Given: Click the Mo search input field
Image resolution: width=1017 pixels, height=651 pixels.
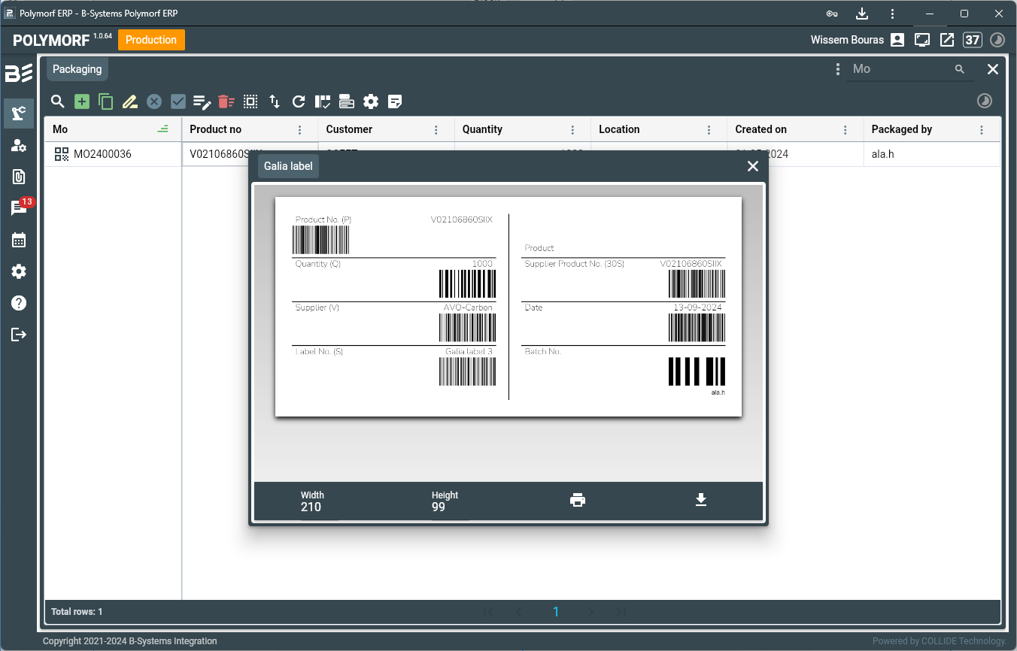Looking at the screenshot, I should (899, 69).
